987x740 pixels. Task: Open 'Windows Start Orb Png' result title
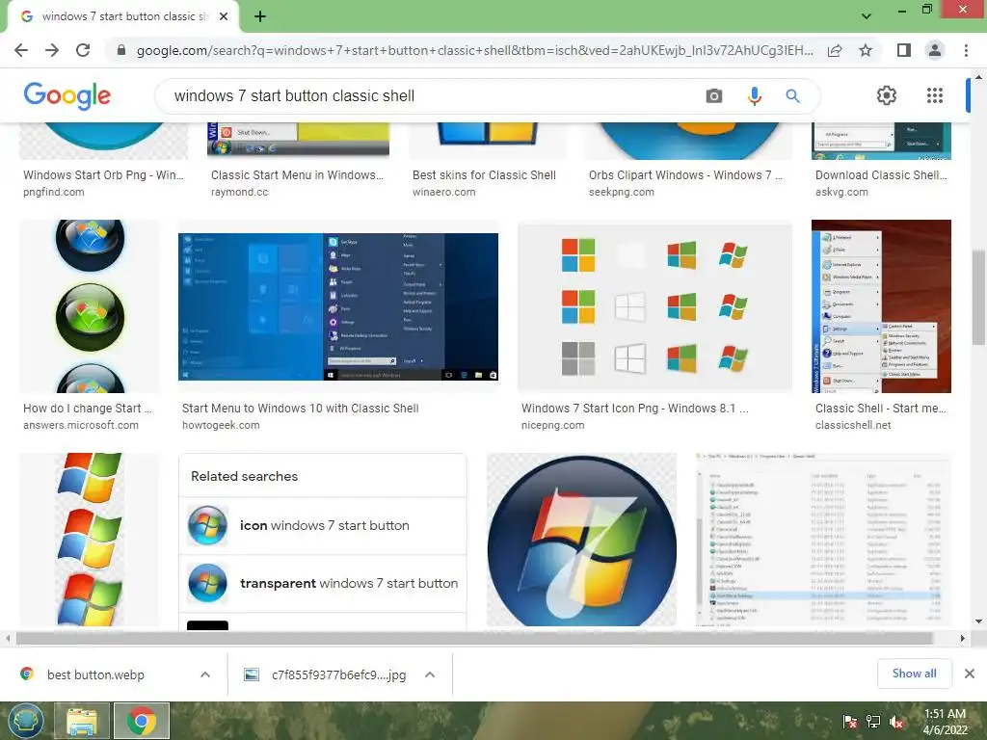click(103, 175)
